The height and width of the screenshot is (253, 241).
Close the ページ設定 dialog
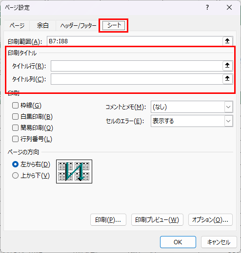[x=229, y=7]
